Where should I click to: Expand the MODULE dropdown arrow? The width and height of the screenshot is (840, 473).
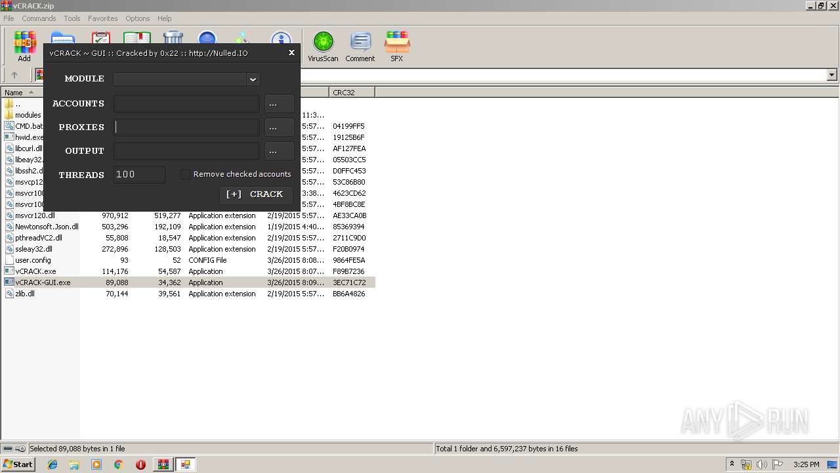click(x=253, y=79)
